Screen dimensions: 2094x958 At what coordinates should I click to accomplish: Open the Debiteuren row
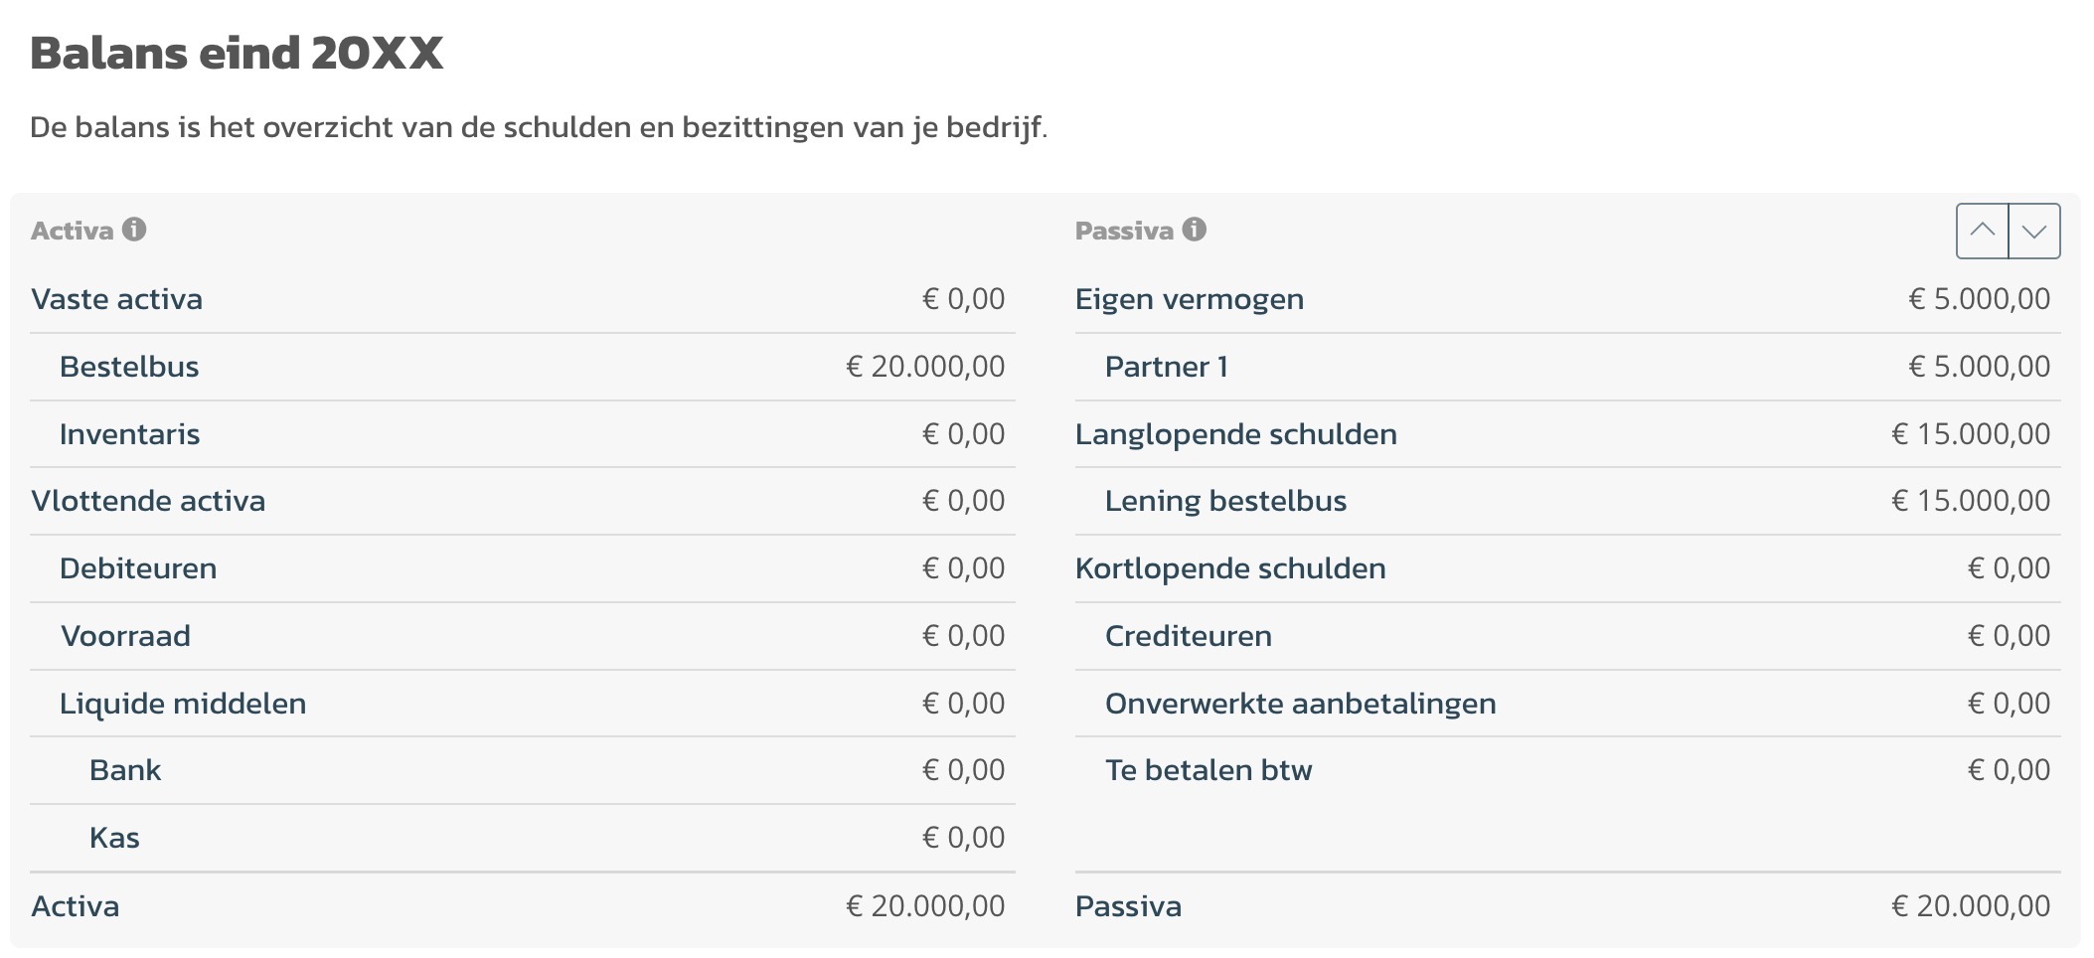(523, 568)
